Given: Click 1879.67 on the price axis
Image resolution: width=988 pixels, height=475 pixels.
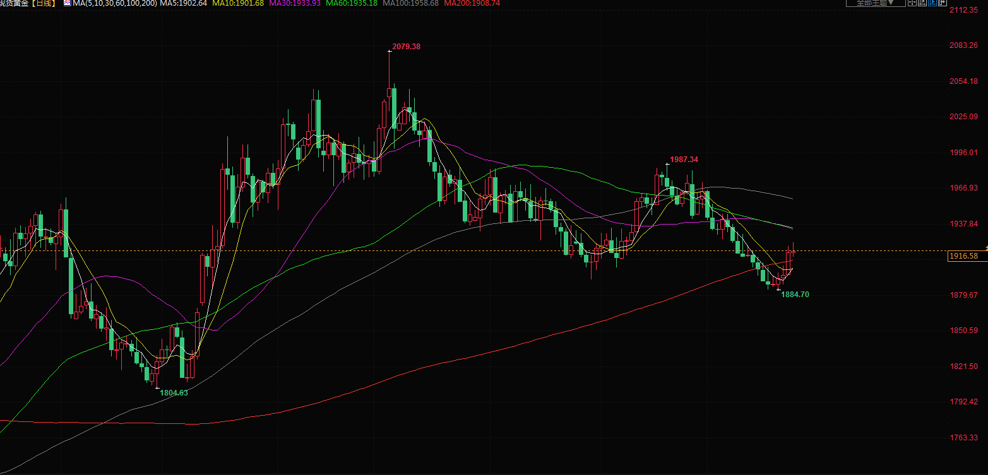Looking at the screenshot, I should click(965, 295).
